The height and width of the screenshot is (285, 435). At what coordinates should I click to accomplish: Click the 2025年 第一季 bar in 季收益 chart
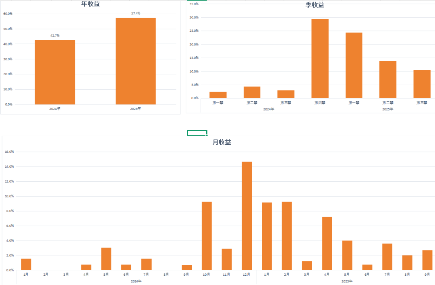coord(354,66)
